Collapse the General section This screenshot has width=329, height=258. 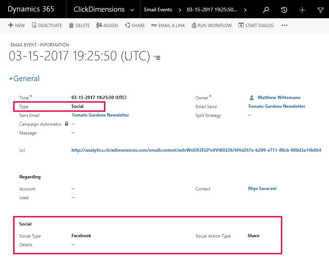[11, 79]
